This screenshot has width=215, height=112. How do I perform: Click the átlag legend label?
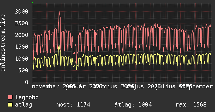point(23,104)
